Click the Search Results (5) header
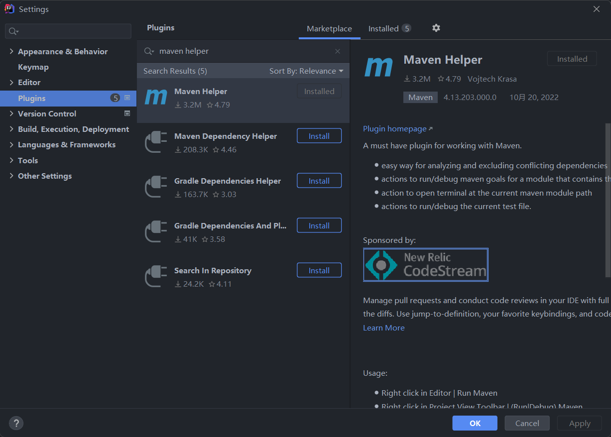This screenshot has height=437, width=611. (x=175, y=71)
